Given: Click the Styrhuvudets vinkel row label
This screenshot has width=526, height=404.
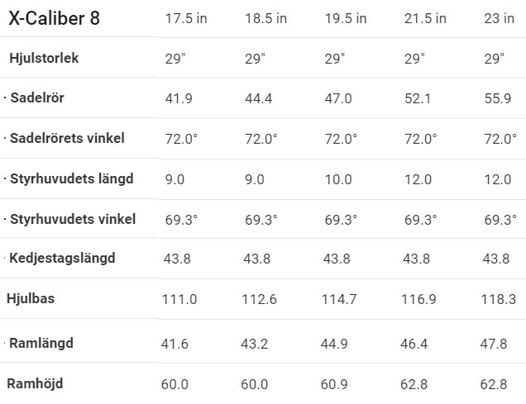Looking at the screenshot, I should (x=73, y=219).
